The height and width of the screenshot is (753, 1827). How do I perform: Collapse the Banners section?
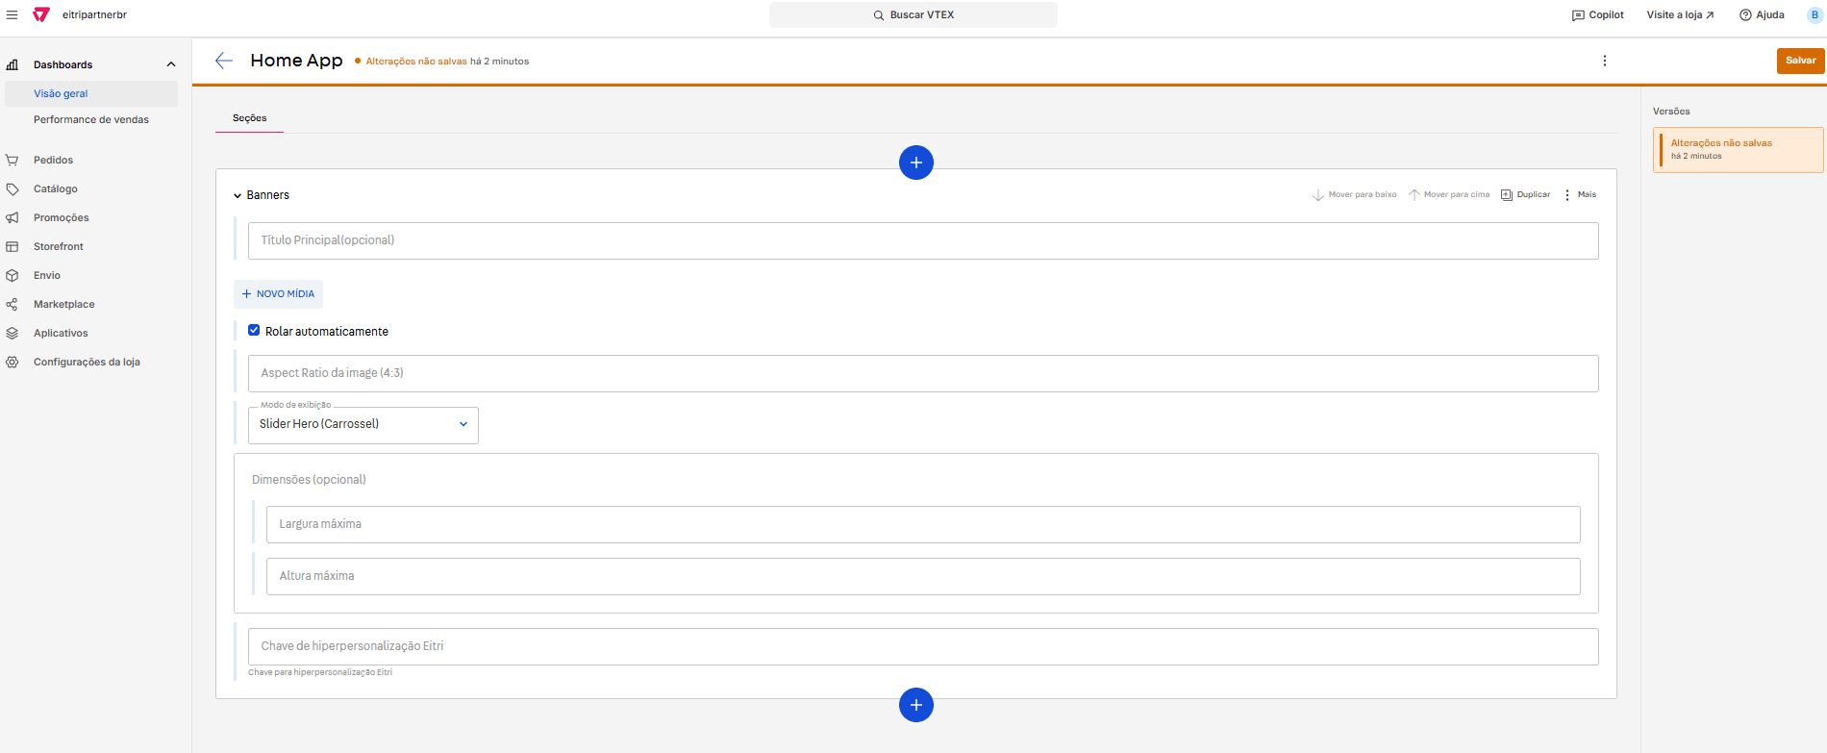238,196
